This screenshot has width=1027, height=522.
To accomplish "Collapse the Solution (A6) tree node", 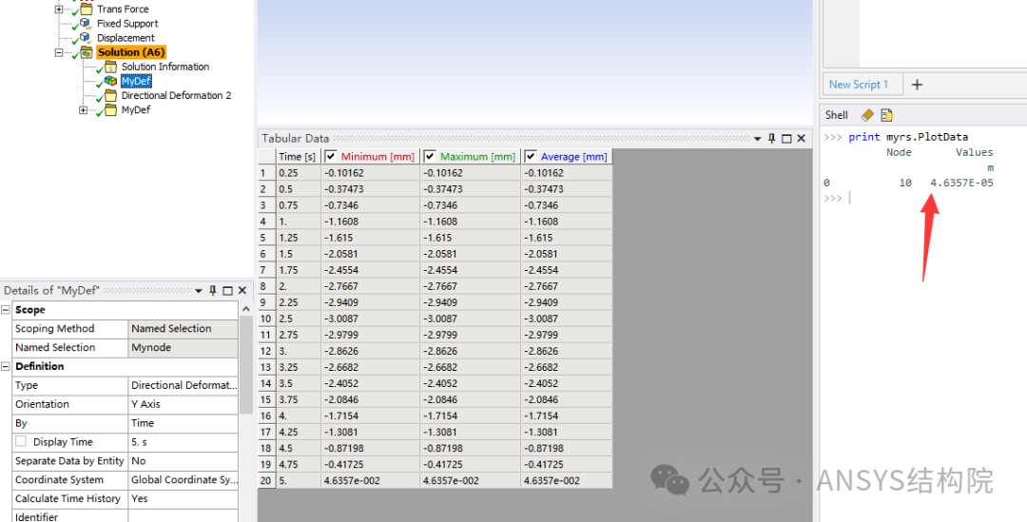I will coord(59,52).
